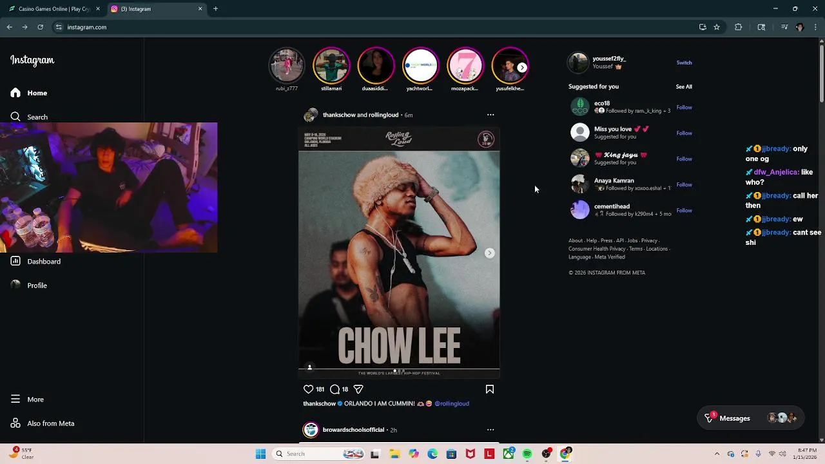Open the Windows Start menu

click(x=260, y=454)
